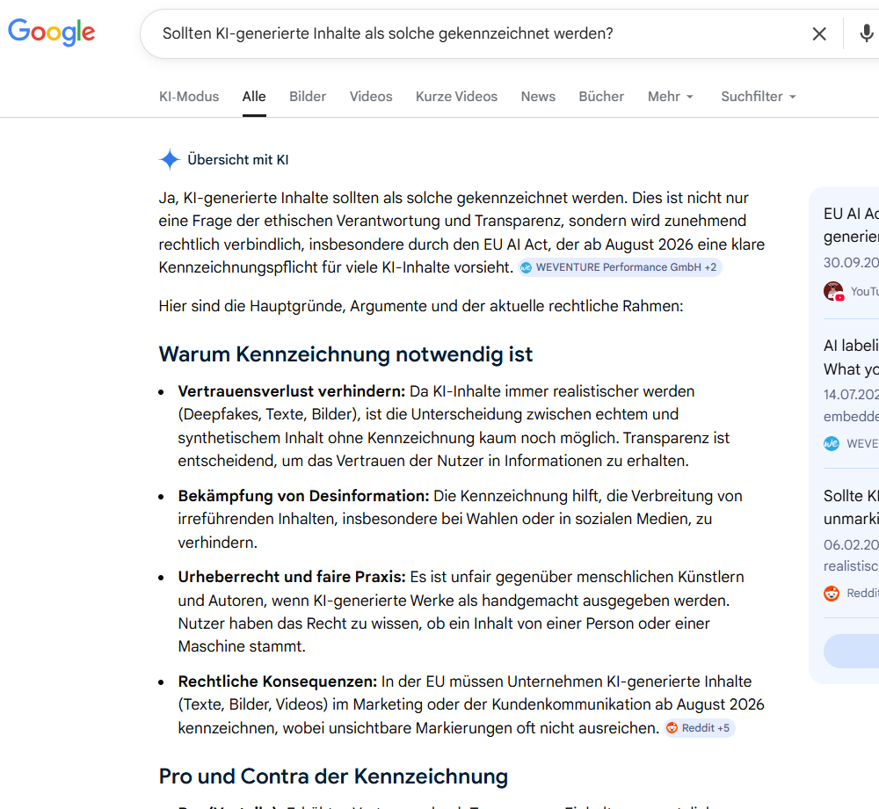Switch to the News tab
Image resolution: width=879 pixels, height=809 pixels.
pos(538,97)
